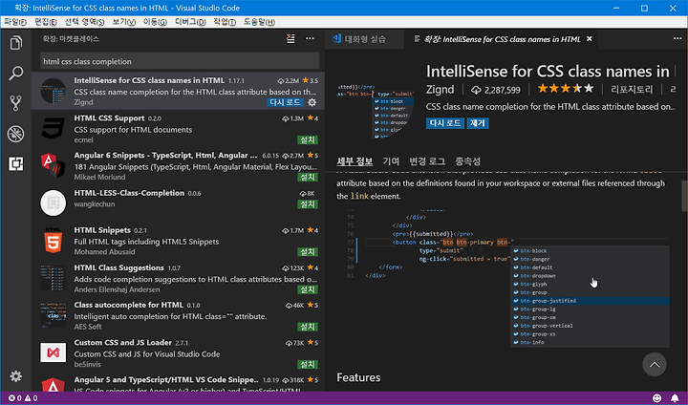The height and width of the screenshot is (405, 688).
Task: Open 선택 영역 menu
Action: [x=85, y=22]
